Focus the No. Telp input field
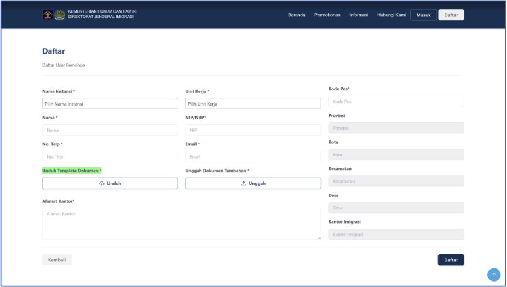Image resolution: width=507 pixels, height=287 pixels. [110, 157]
